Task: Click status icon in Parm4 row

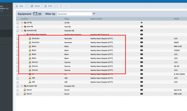Action: click(x=142, y=94)
